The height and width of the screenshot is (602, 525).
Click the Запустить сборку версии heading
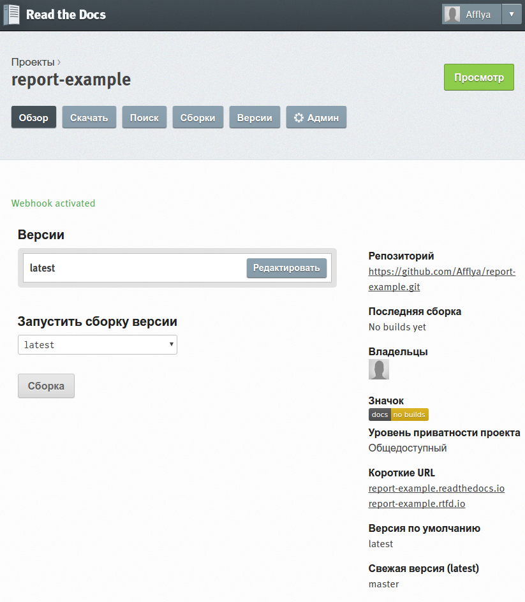(x=98, y=321)
